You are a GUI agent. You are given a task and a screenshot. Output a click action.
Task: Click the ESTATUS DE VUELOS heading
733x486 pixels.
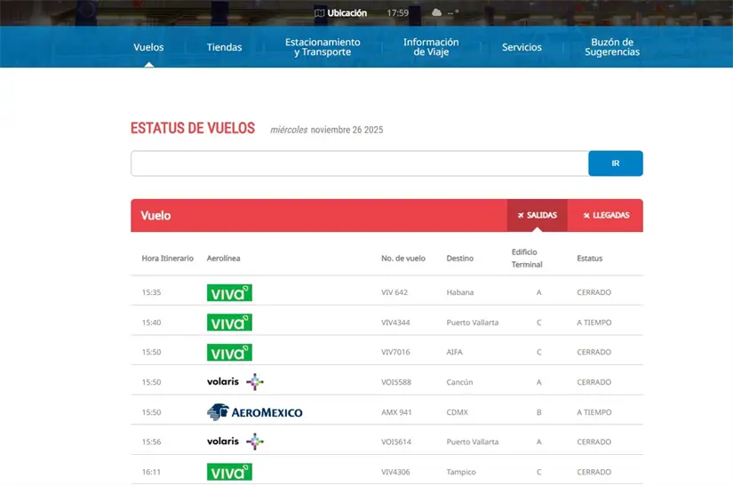point(193,128)
